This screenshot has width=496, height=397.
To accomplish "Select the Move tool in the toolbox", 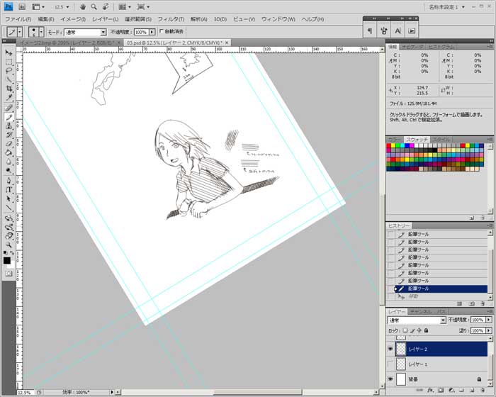I will pyautogui.click(x=9, y=52).
